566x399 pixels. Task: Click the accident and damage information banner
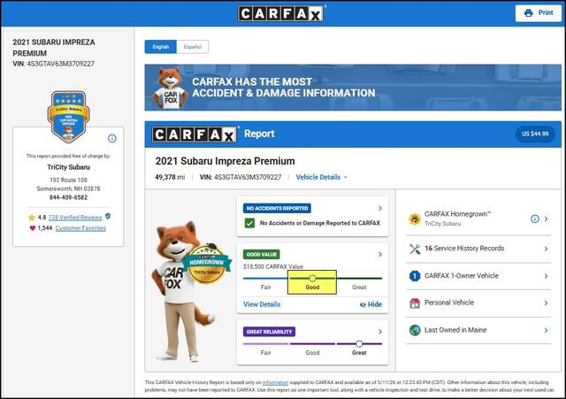tap(353, 88)
